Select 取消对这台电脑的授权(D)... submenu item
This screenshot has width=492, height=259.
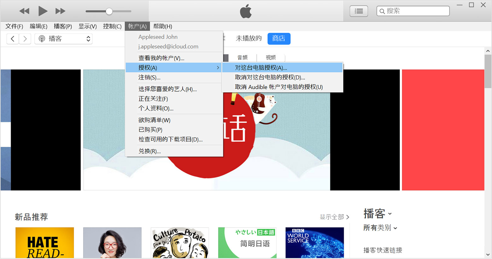(x=282, y=78)
